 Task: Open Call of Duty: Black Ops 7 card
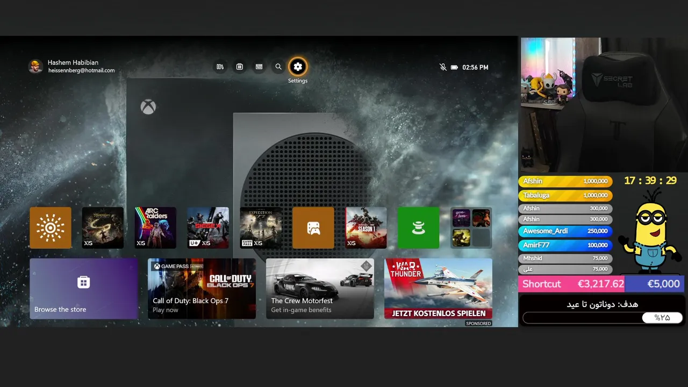click(x=202, y=289)
